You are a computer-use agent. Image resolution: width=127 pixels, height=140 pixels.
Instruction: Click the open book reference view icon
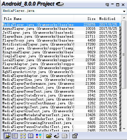click(31, 136)
